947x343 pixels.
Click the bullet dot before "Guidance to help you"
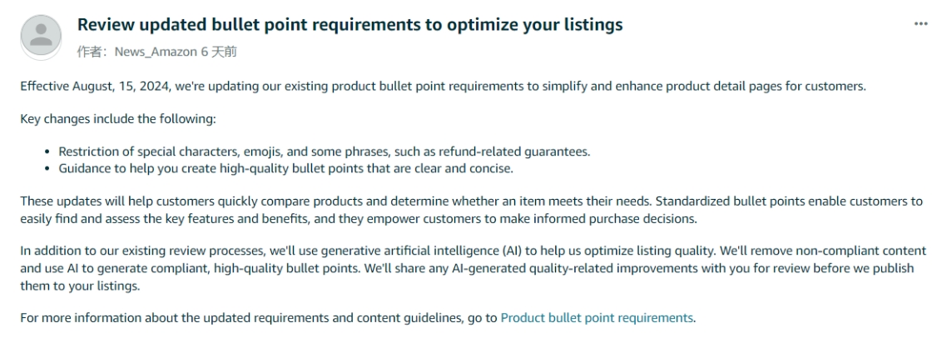click(47, 169)
